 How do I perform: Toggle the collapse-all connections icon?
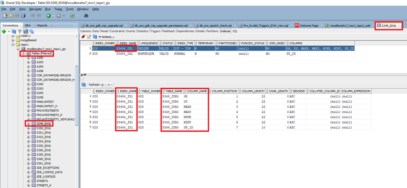click(32, 32)
